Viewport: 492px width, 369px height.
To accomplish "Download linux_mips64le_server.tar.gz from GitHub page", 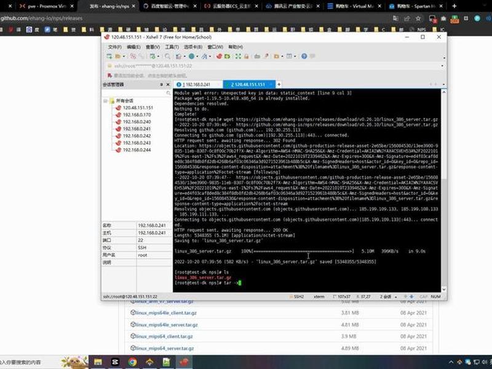I will (167, 325).
